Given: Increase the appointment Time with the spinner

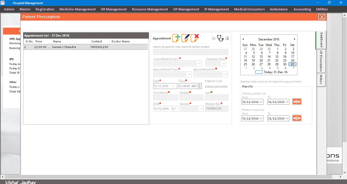Looking at the screenshot, I should point(200,85).
